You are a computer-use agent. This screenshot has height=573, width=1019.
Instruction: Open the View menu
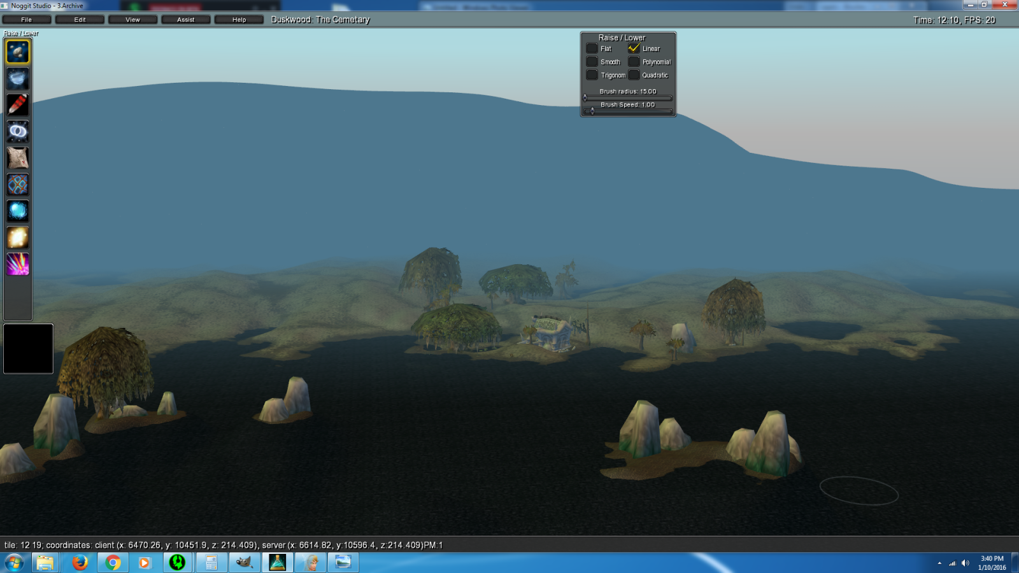[132, 20]
